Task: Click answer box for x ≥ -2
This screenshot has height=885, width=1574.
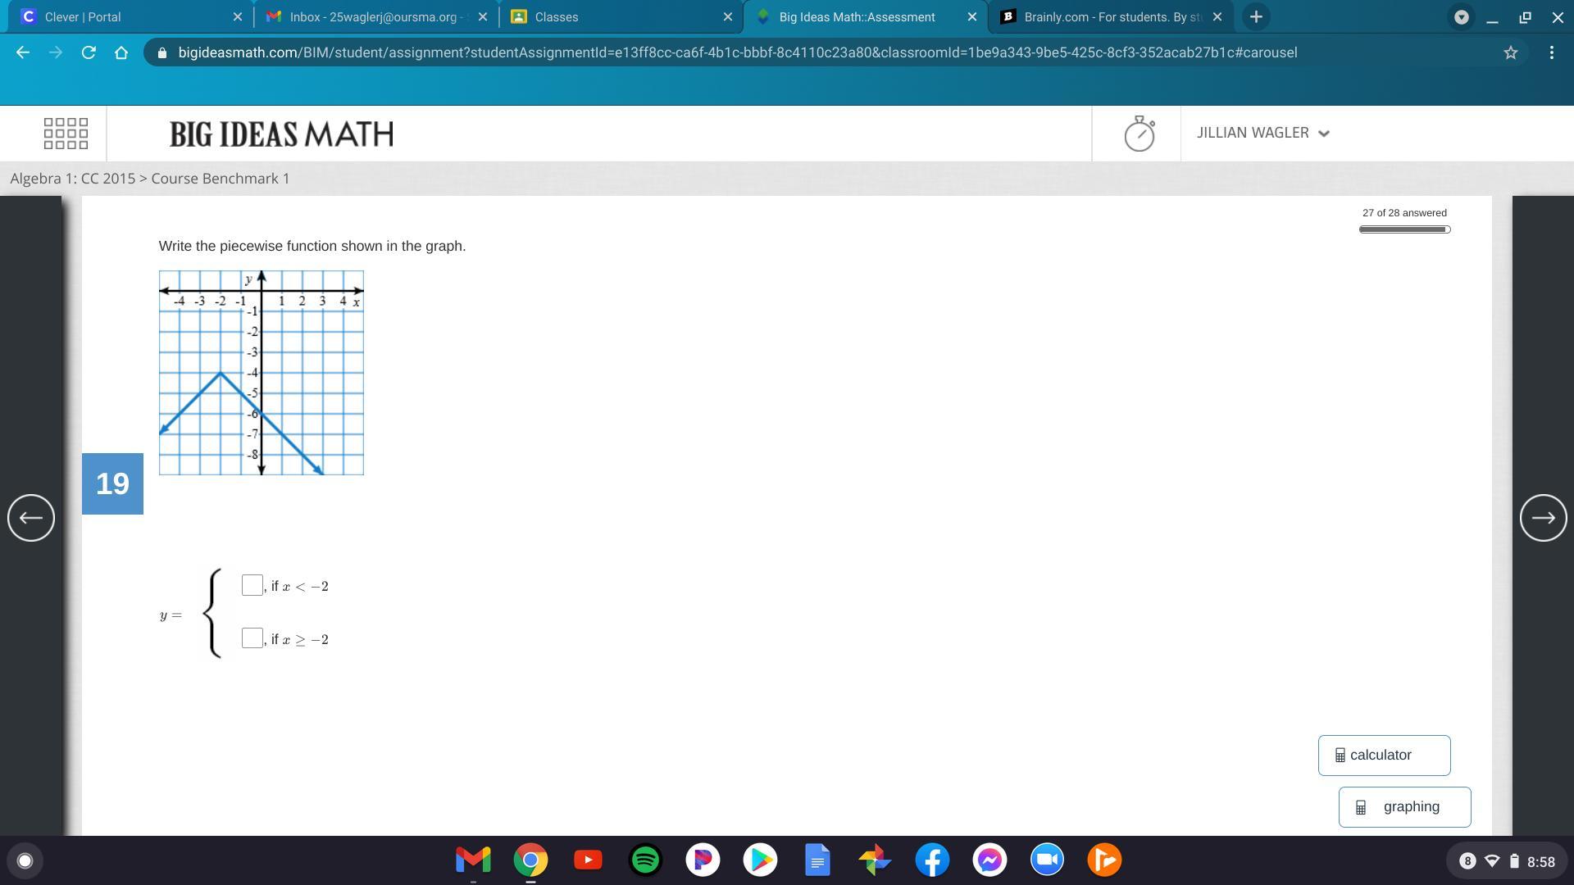Action: (252, 638)
